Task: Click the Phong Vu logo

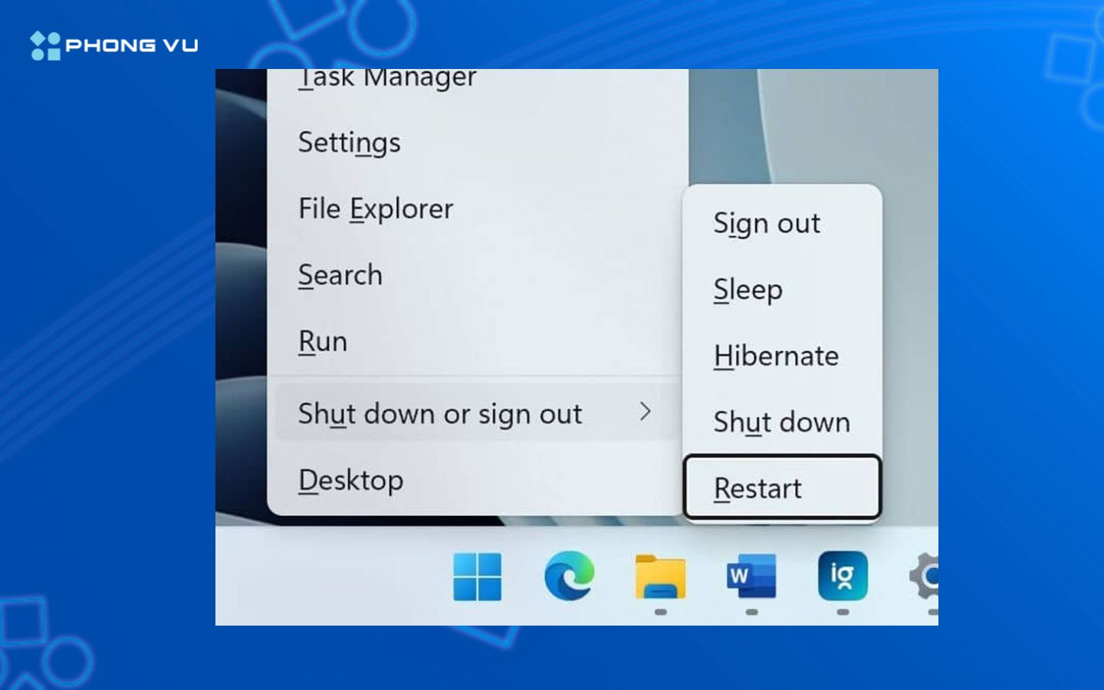Action: point(113,44)
